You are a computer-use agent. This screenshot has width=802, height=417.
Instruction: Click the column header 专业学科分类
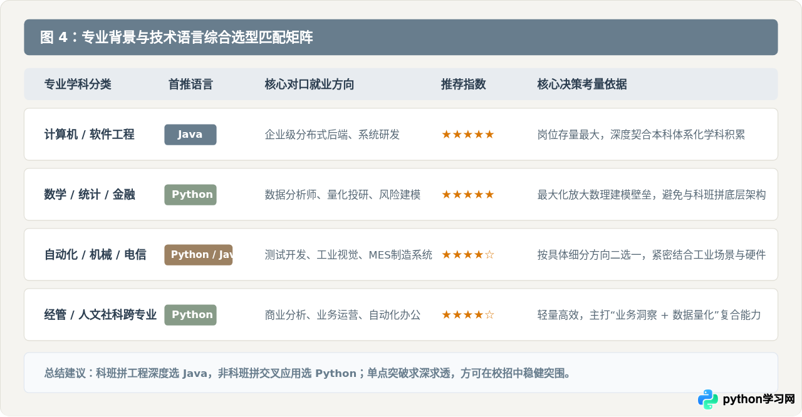click(x=78, y=85)
